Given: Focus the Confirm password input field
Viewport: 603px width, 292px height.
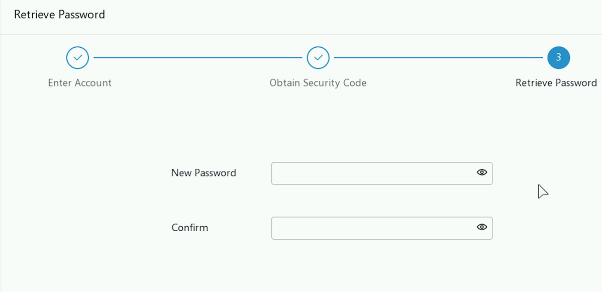Looking at the screenshot, I should (x=382, y=228).
